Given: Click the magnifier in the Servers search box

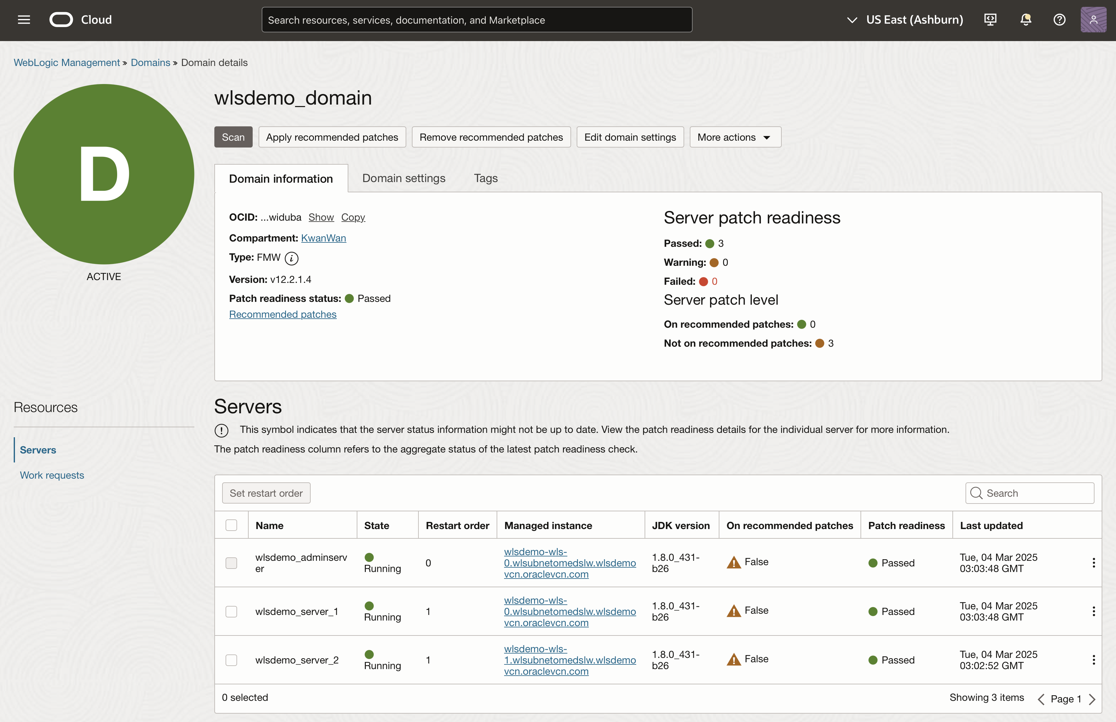Looking at the screenshot, I should click(977, 493).
